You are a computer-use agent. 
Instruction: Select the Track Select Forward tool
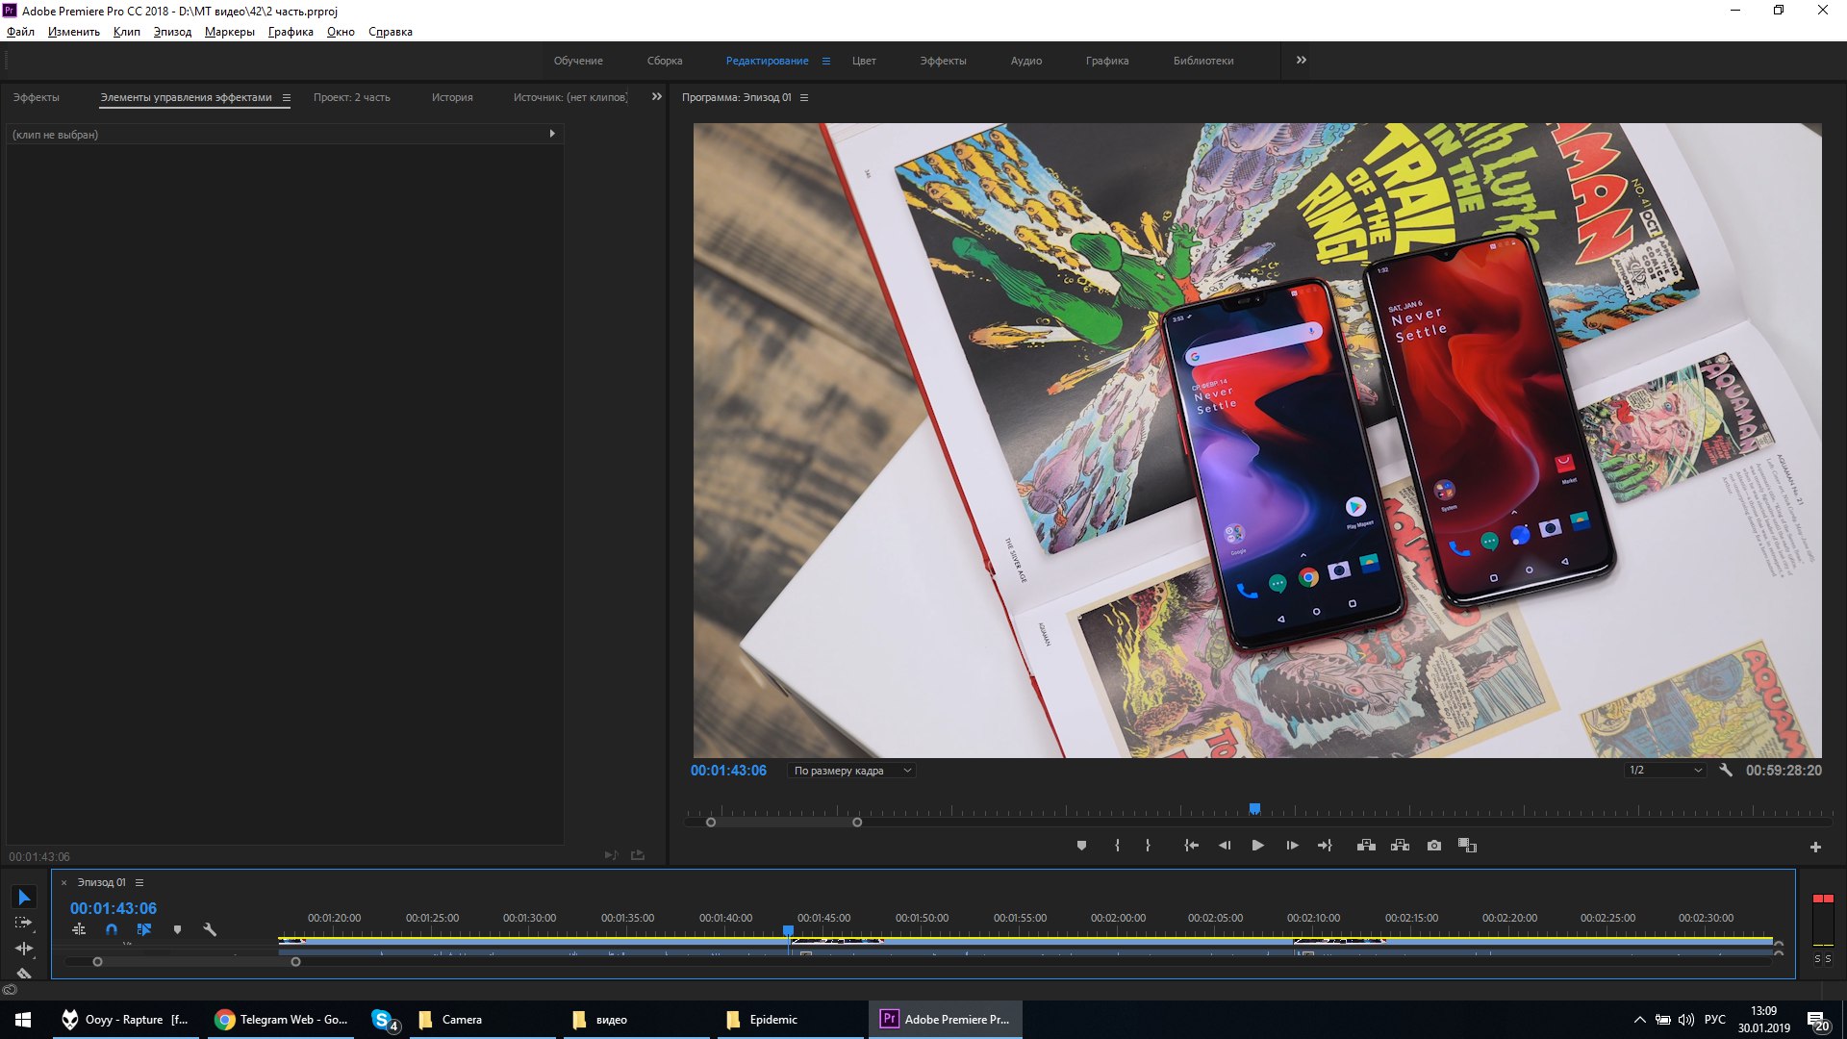coord(24,923)
